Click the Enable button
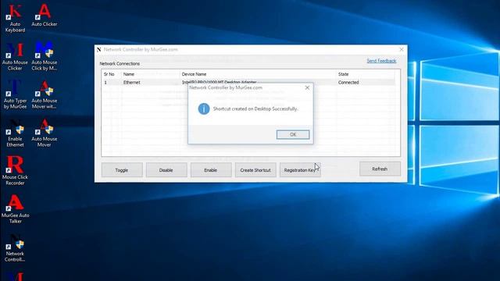 click(211, 170)
